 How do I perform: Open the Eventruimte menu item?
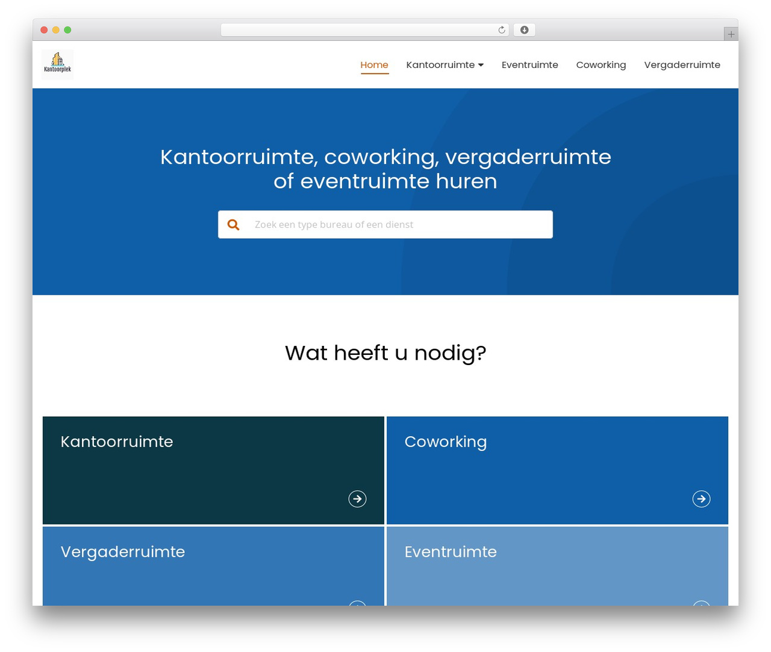[x=529, y=65]
